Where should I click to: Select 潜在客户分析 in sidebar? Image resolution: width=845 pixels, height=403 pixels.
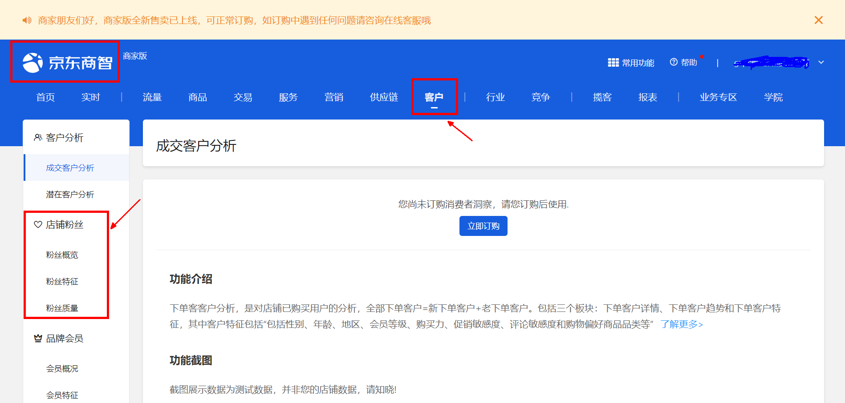tap(70, 195)
